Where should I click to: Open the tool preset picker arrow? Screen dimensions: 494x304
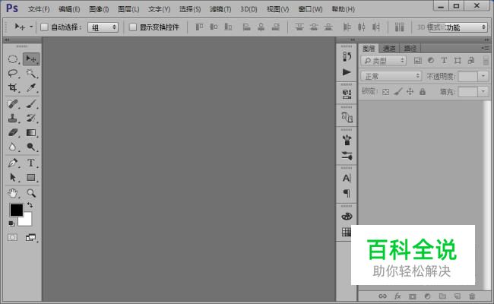pyautogui.click(x=31, y=27)
